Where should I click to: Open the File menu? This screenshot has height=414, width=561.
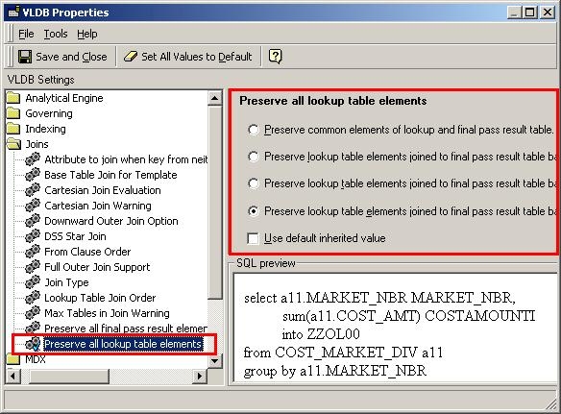pos(26,34)
